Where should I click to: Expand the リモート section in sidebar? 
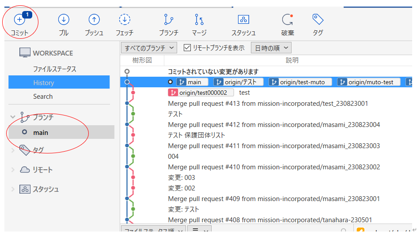point(13,170)
